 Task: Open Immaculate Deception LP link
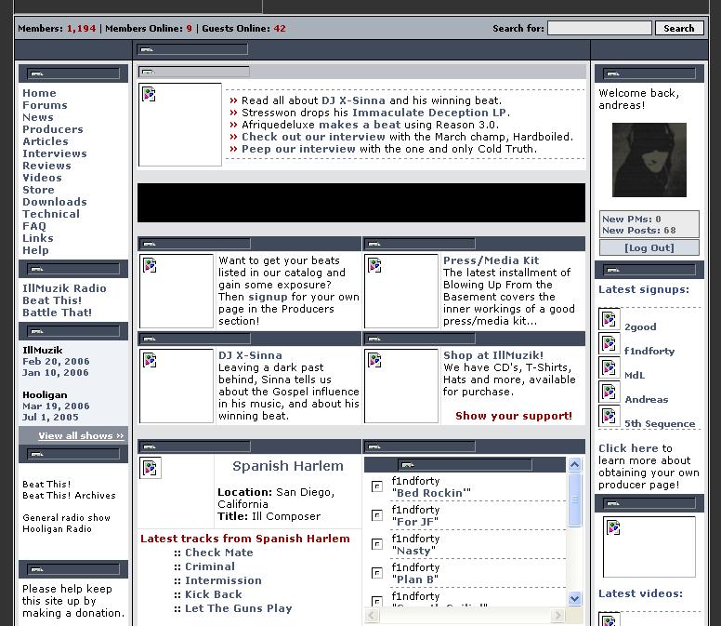click(429, 113)
